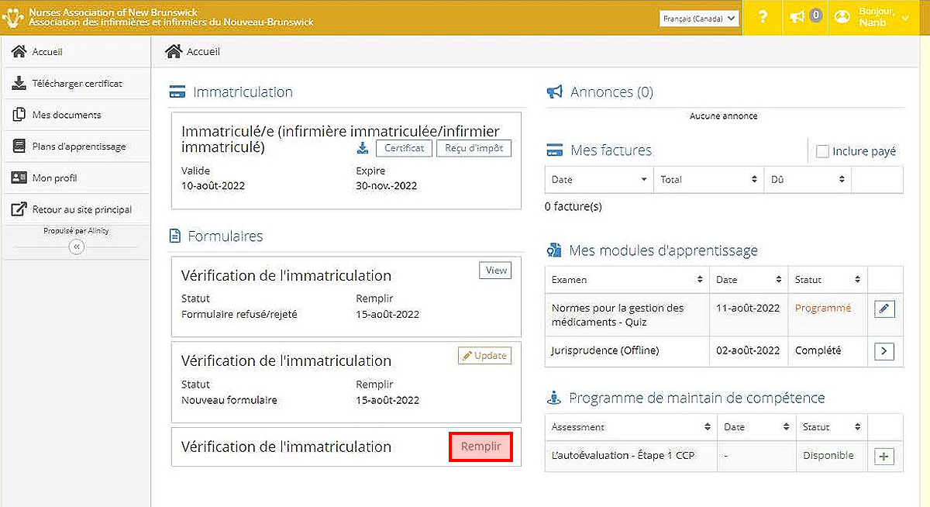This screenshot has width=930, height=507.
Task: Open Mes documents in sidebar
Action: [x=66, y=115]
